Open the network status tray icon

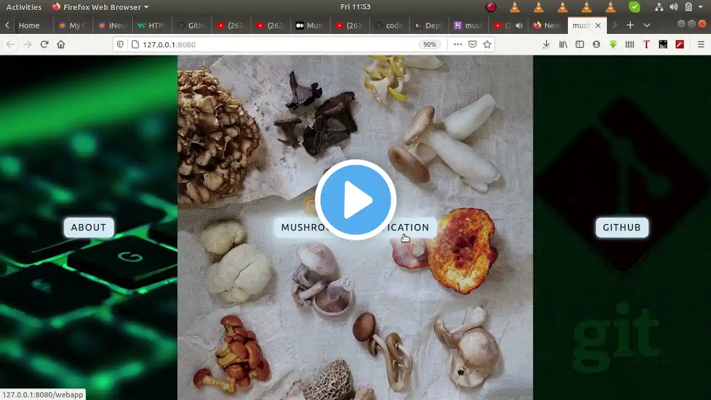click(659, 7)
